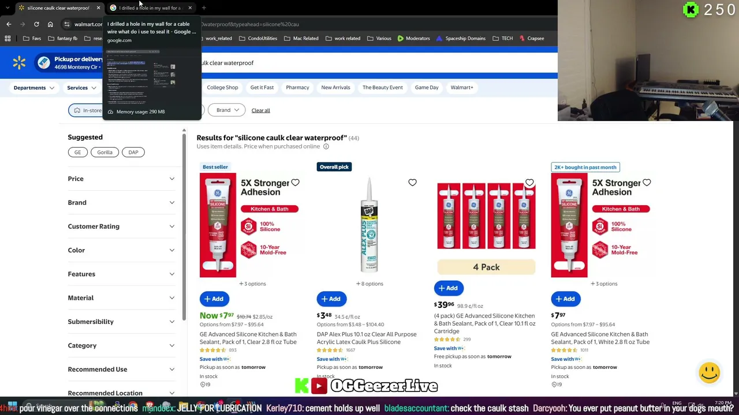Open the DAP Alex Plus product image
Image resolution: width=739 pixels, height=415 pixels.
tap(369, 225)
